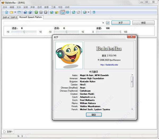Image resolution: width=159 pixels, height=139 pixels.
Task: Switch to the SAPI 5 tab
Action: click(x=14, y=17)
